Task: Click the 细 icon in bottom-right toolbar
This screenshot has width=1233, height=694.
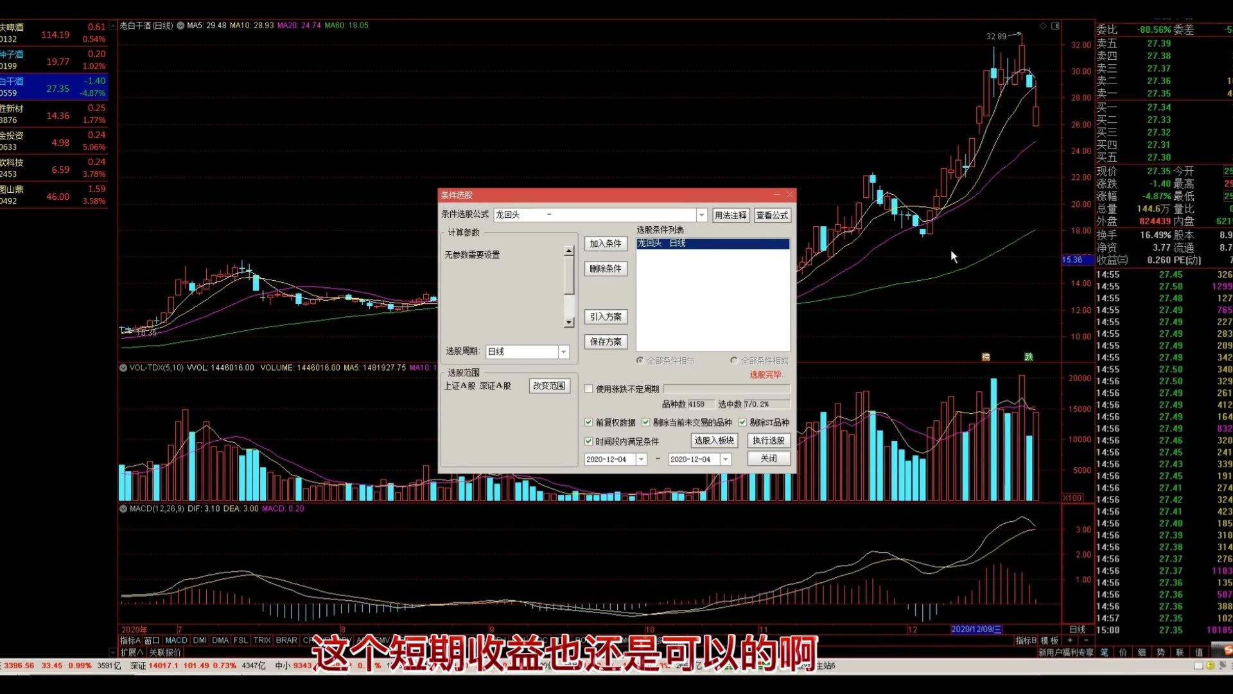Action: tap(1142, 652)
